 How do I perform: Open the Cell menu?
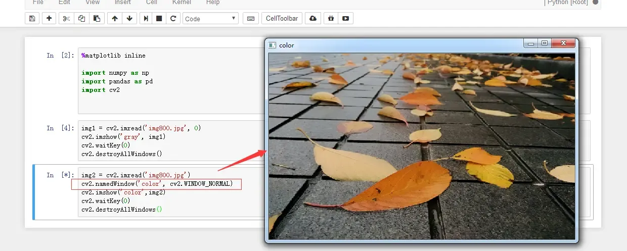pyautogui.click(x=152, y=3)
